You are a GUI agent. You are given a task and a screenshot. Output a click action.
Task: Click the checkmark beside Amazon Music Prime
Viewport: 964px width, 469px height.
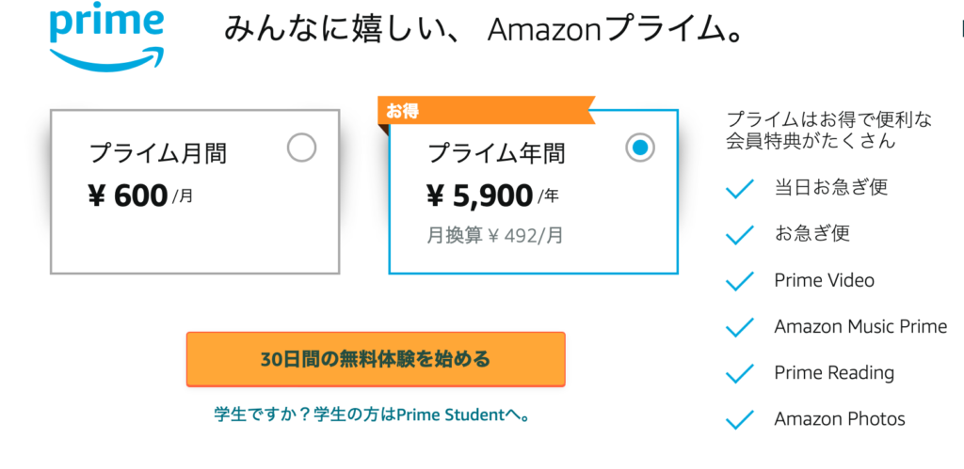pyautogui.click(x=740, y=327)
